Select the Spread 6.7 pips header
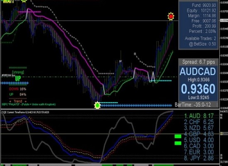 (x=199, y=62)
